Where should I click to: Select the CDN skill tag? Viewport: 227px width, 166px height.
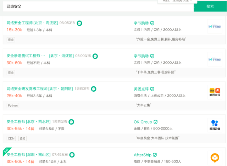[x=11, y=138]
